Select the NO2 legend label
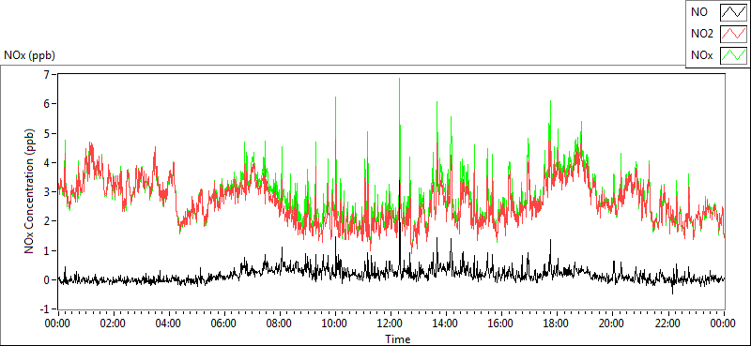This screenshot has height=346, width=751. pos(702,34)
